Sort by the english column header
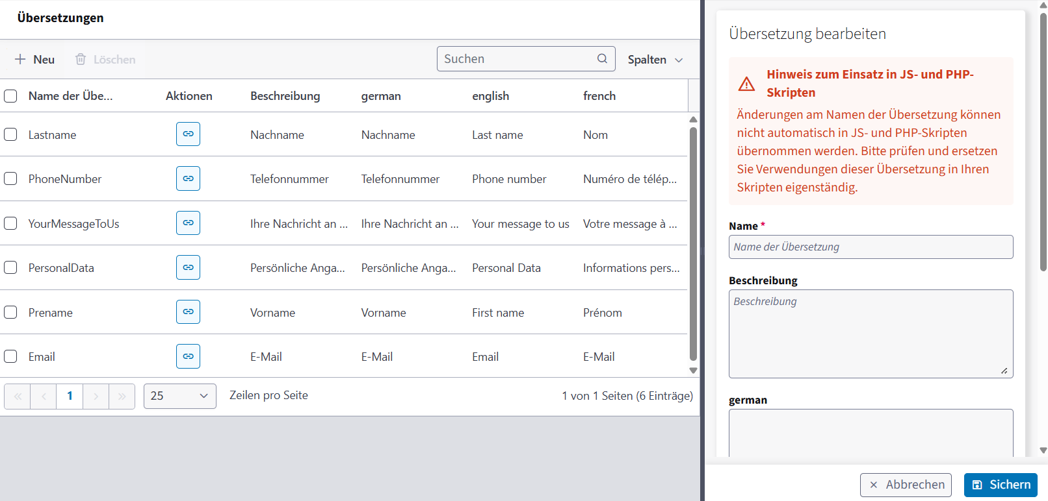 pyautogui.click(x=491, y=96)
